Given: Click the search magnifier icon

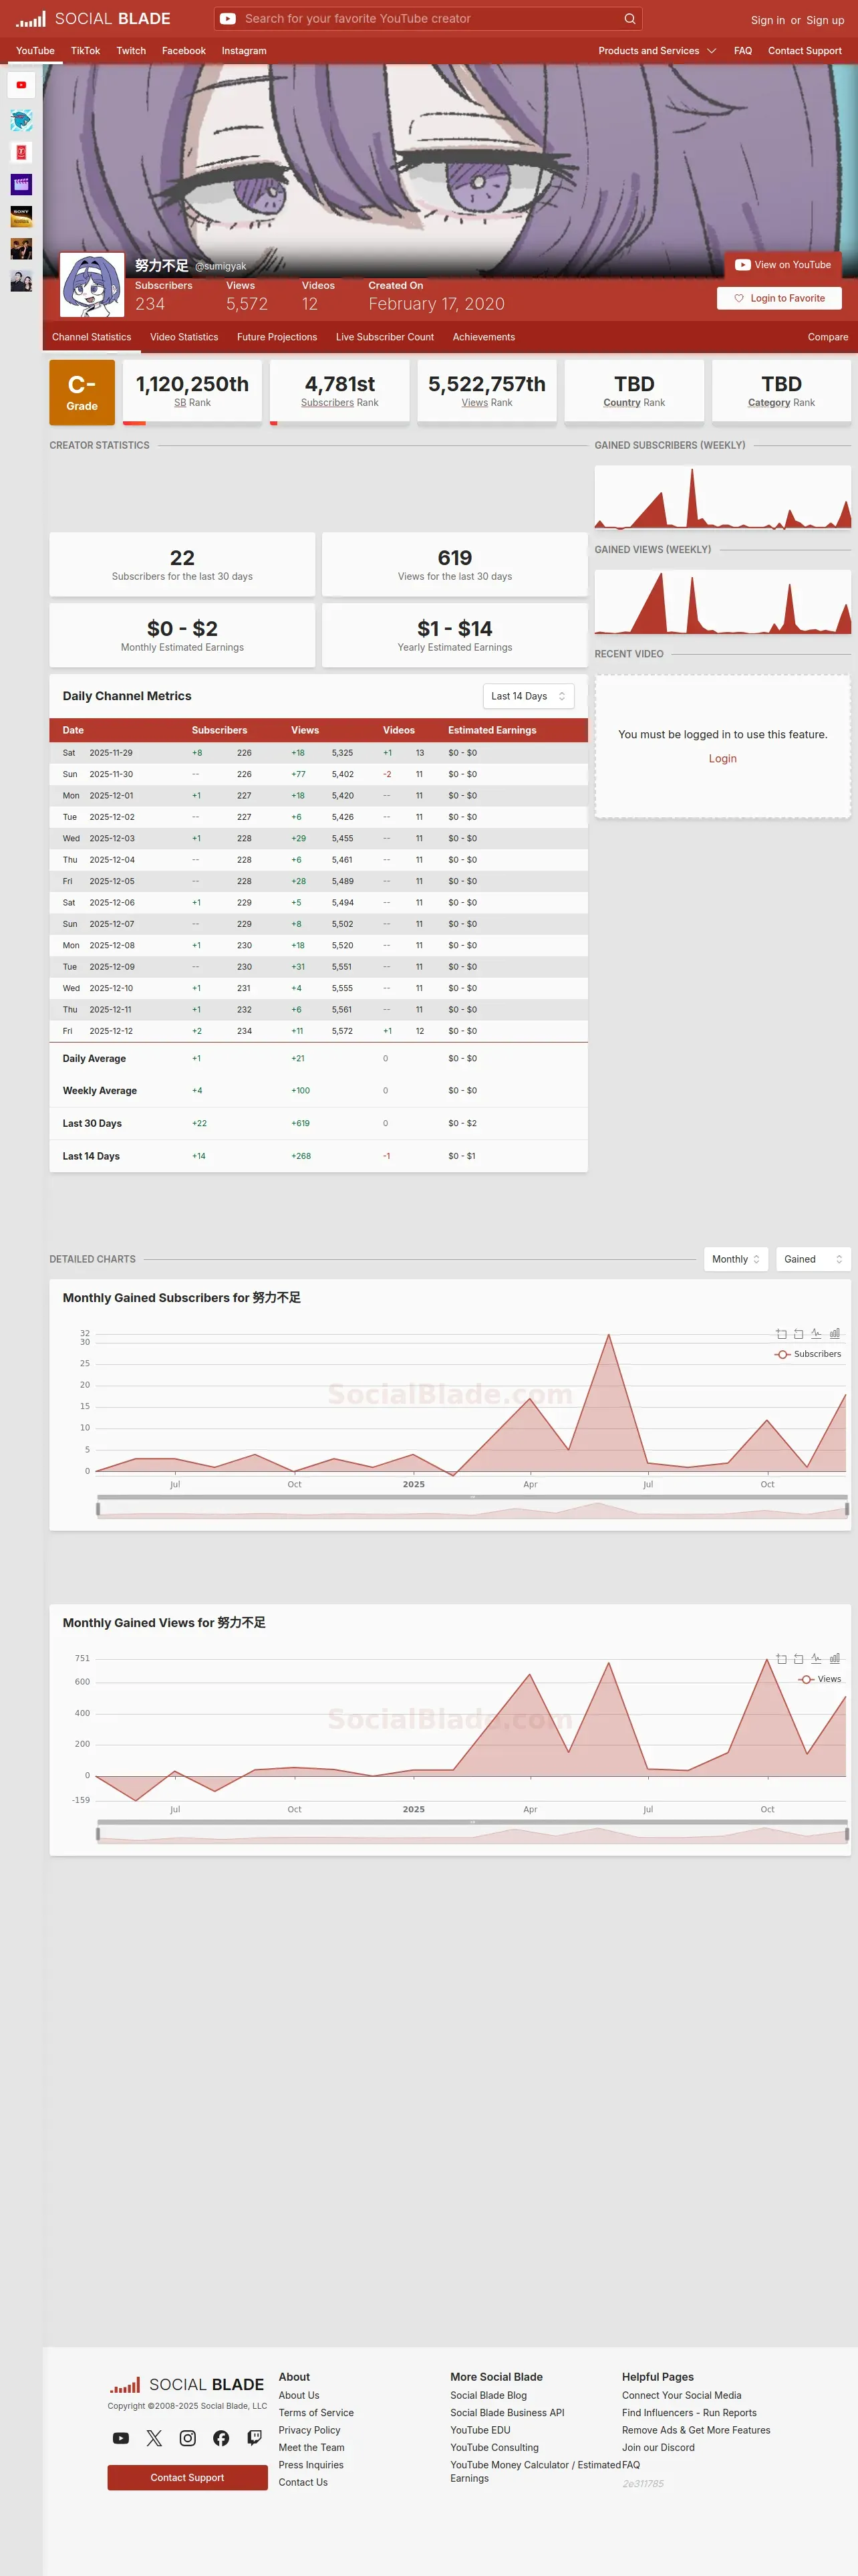Looking at the screenshot, I should coord(629,19).
